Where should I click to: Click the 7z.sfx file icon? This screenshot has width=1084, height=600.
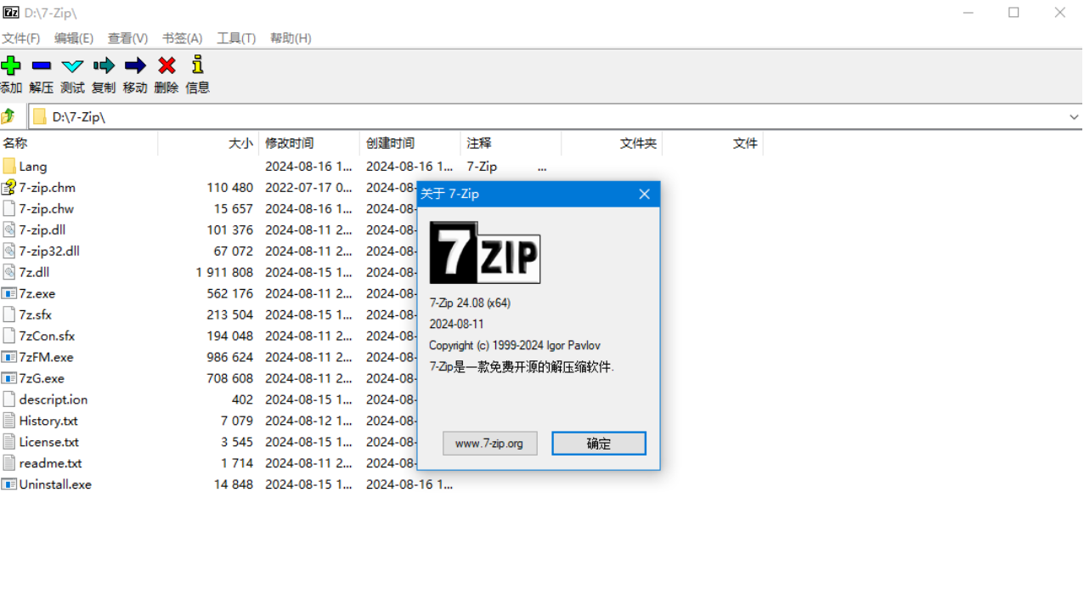pyautogui.click(x=9, y=314)
